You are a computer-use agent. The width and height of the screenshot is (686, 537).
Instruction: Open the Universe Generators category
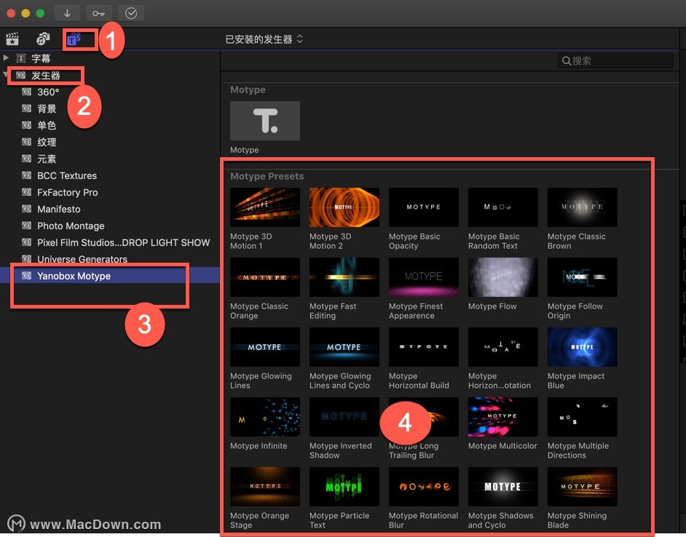110,259
